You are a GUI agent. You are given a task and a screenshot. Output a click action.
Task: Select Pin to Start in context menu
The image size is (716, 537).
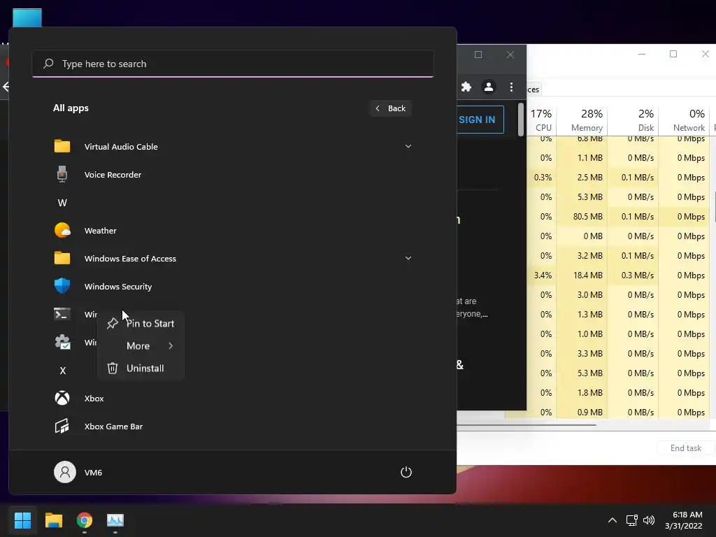click(x=141, y=323)
